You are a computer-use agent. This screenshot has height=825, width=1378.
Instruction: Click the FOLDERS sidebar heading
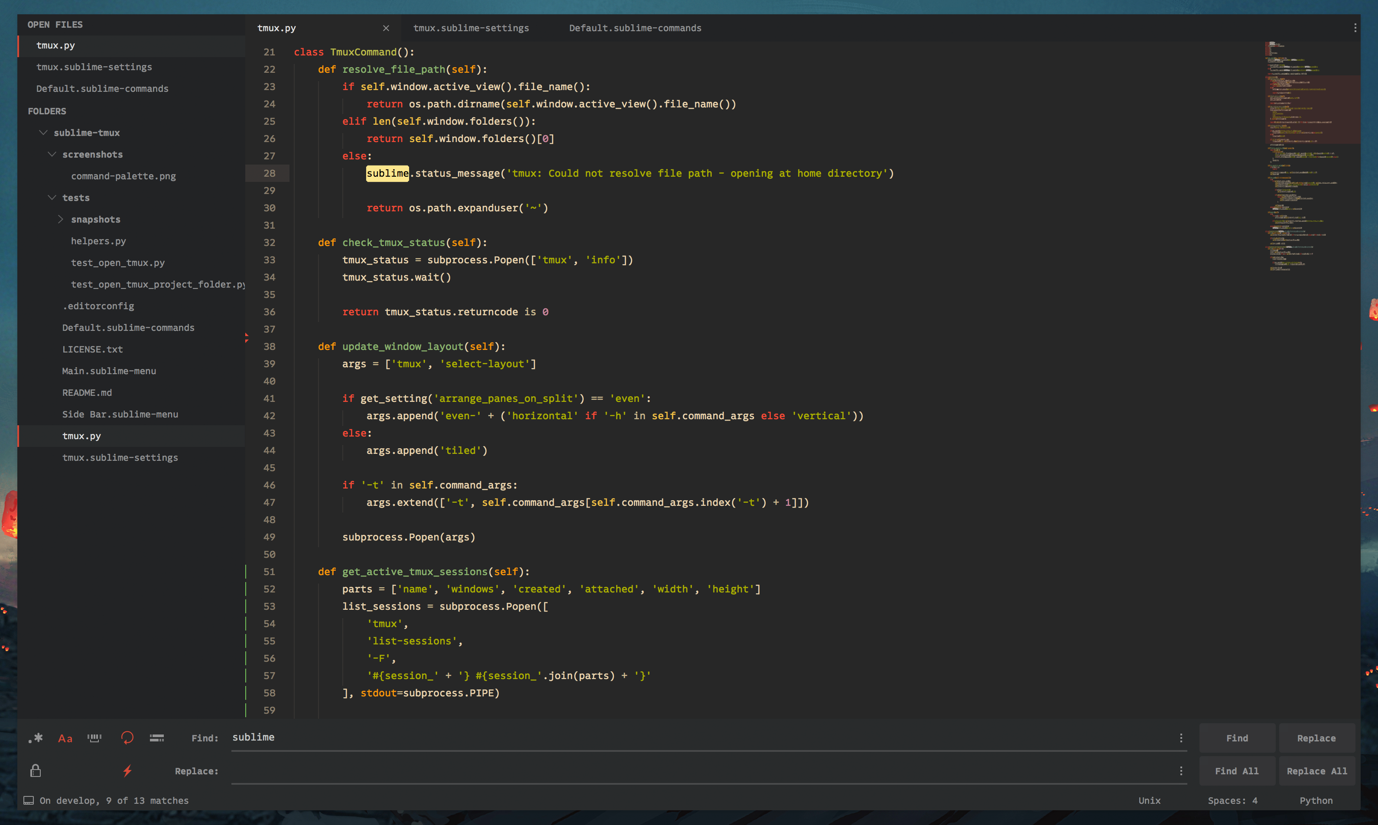47,111
